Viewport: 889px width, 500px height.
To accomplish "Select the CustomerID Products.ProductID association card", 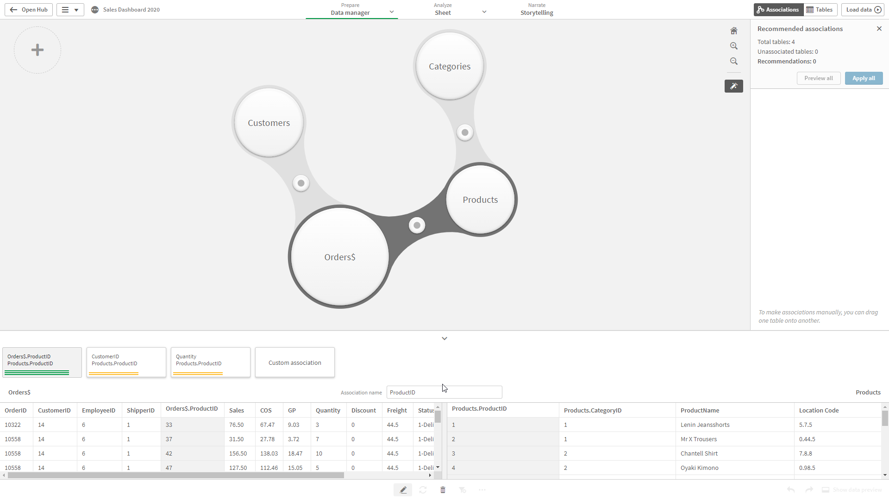I will click(126, 362).
